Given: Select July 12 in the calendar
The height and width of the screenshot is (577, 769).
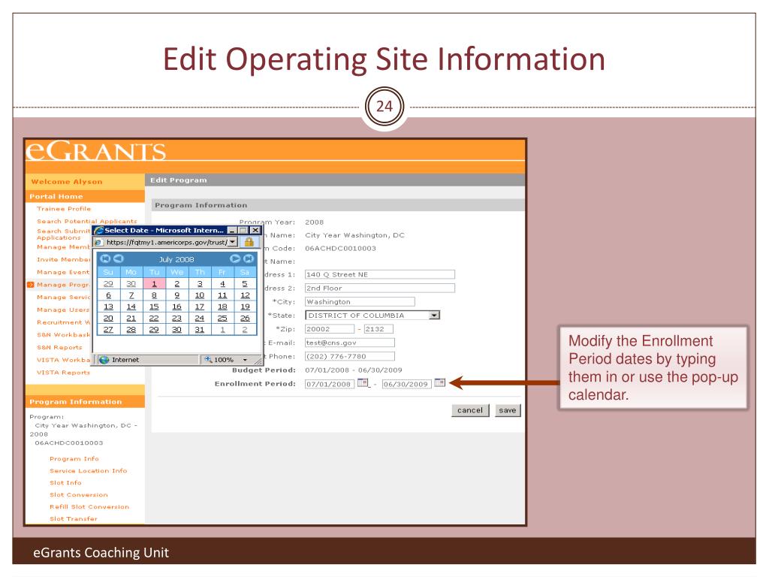Looking at the screenshot, I should [246, 295].
